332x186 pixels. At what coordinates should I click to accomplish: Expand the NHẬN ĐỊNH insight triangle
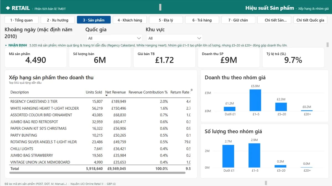[6, 45]
